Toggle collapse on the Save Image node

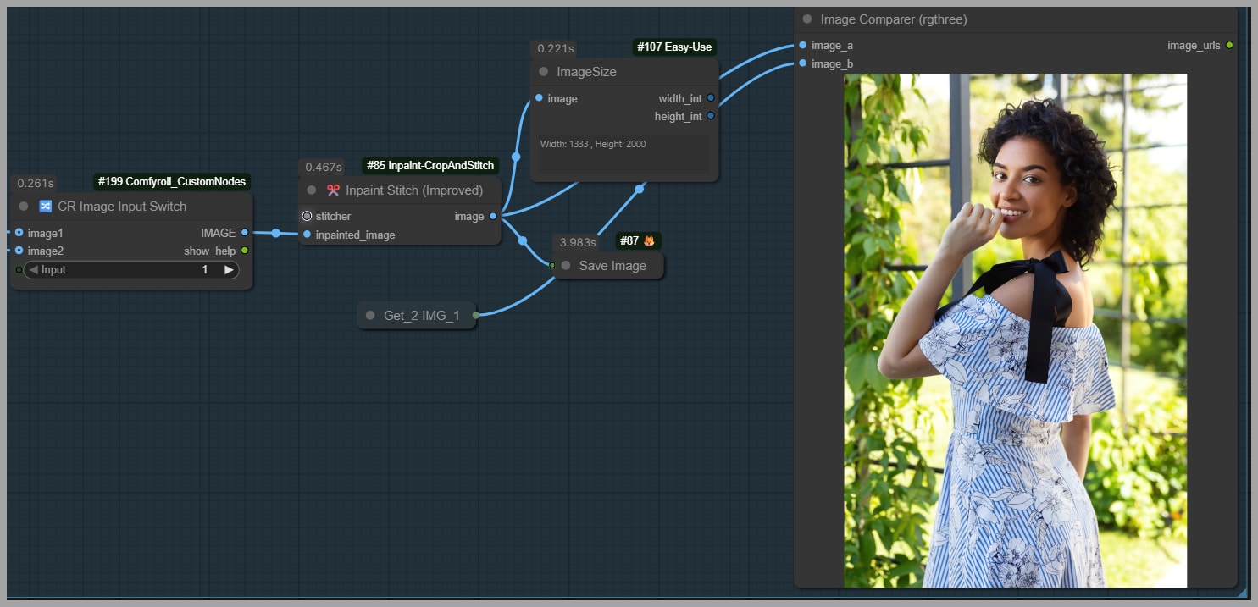(566, 266)
